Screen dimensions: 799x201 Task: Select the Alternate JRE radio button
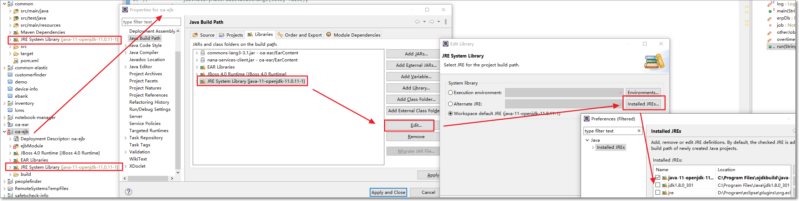[x=451, y=104]
